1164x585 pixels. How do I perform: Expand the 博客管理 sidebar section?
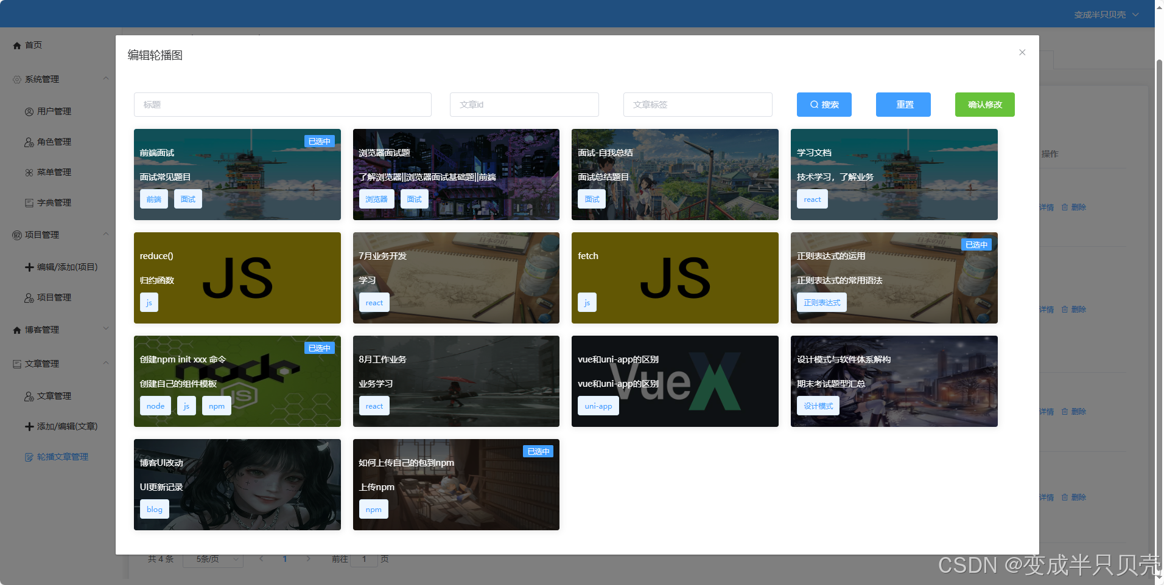pyautogui.click(x=106, y=328)
